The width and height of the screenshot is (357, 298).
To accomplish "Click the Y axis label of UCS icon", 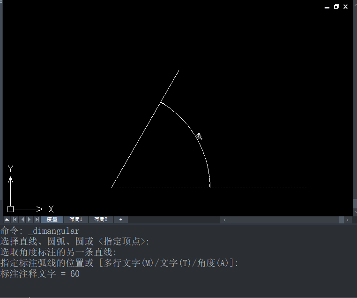I will 10,169.
